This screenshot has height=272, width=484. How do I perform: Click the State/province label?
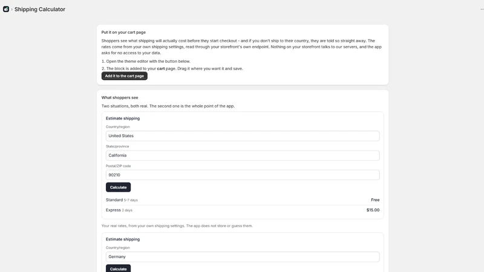117,146
